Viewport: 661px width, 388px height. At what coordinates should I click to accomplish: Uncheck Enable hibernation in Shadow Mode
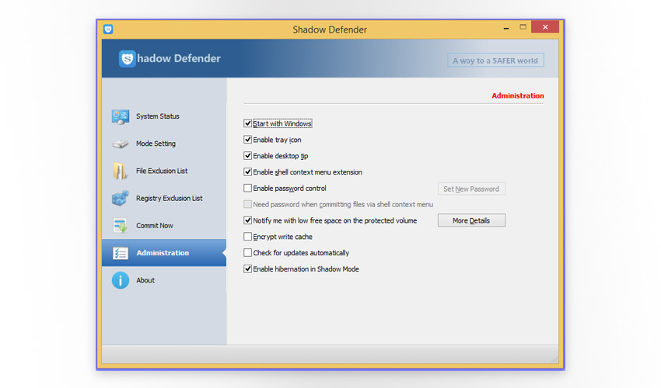247,268
